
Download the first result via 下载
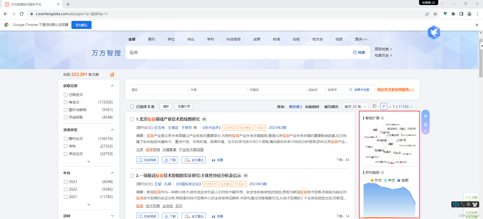click(170, 160)
